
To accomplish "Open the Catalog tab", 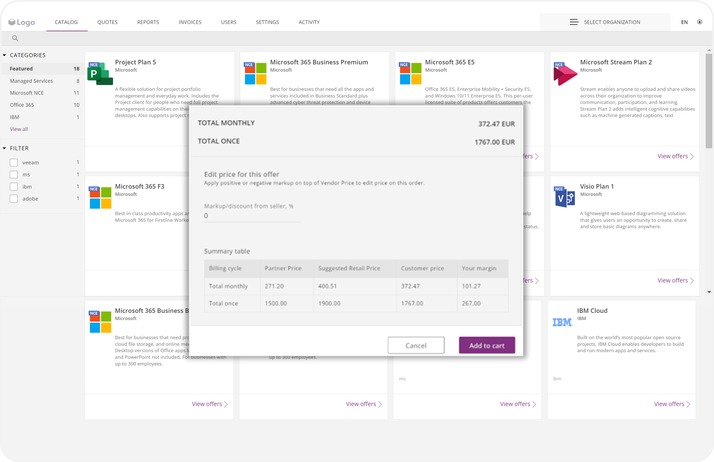I will coord(66,22).
